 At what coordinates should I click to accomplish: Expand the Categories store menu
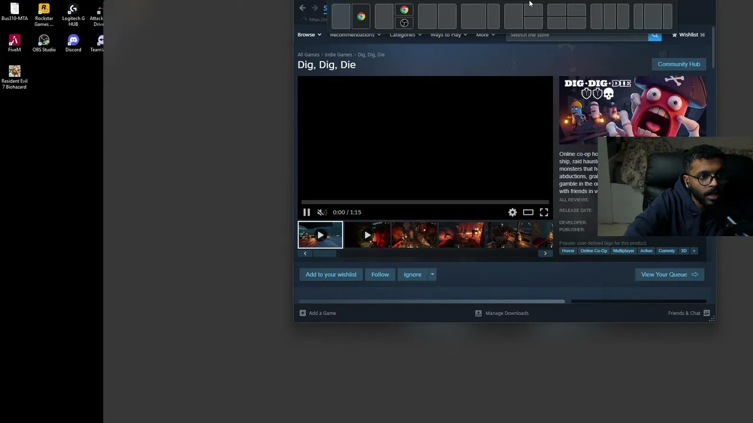click(405, 35)
